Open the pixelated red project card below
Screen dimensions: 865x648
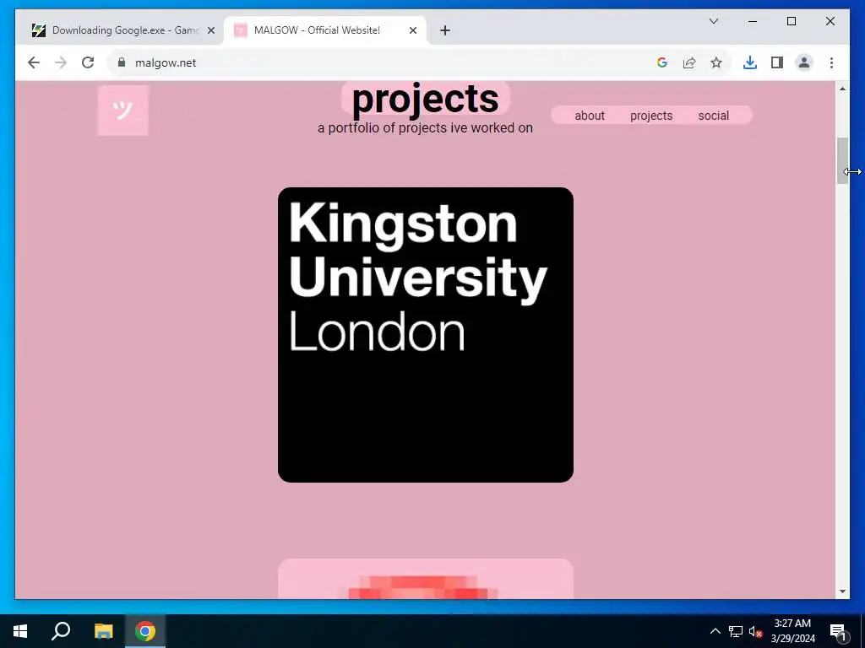[426, 579]
